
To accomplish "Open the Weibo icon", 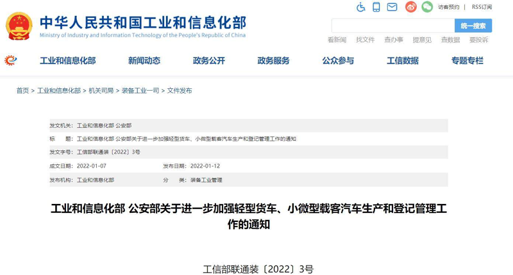I will [x=411, y=7].
